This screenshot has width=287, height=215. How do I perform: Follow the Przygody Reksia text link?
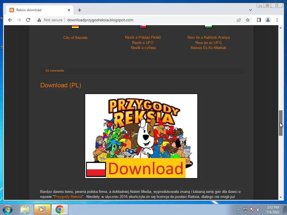click(68, 197)
